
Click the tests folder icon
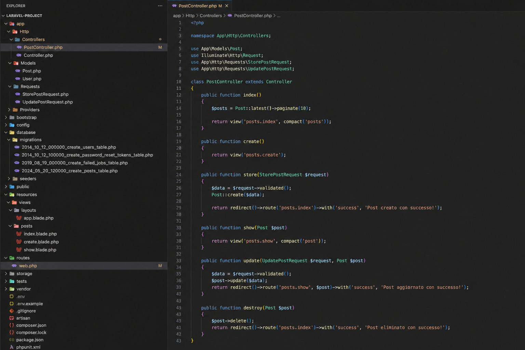[12, 281]
